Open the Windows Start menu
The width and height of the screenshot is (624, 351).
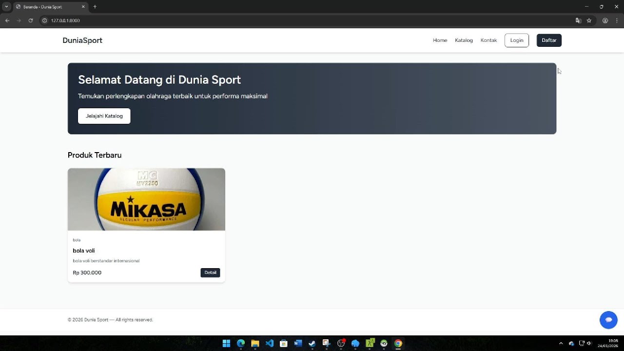point(226,343)
